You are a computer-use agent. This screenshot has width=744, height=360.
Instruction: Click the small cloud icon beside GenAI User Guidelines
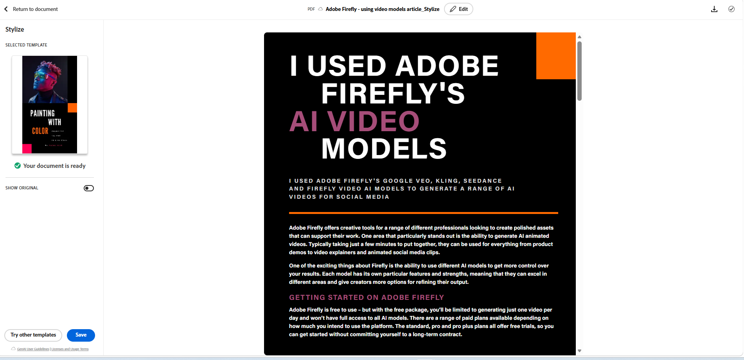click(x=13, y=349)
